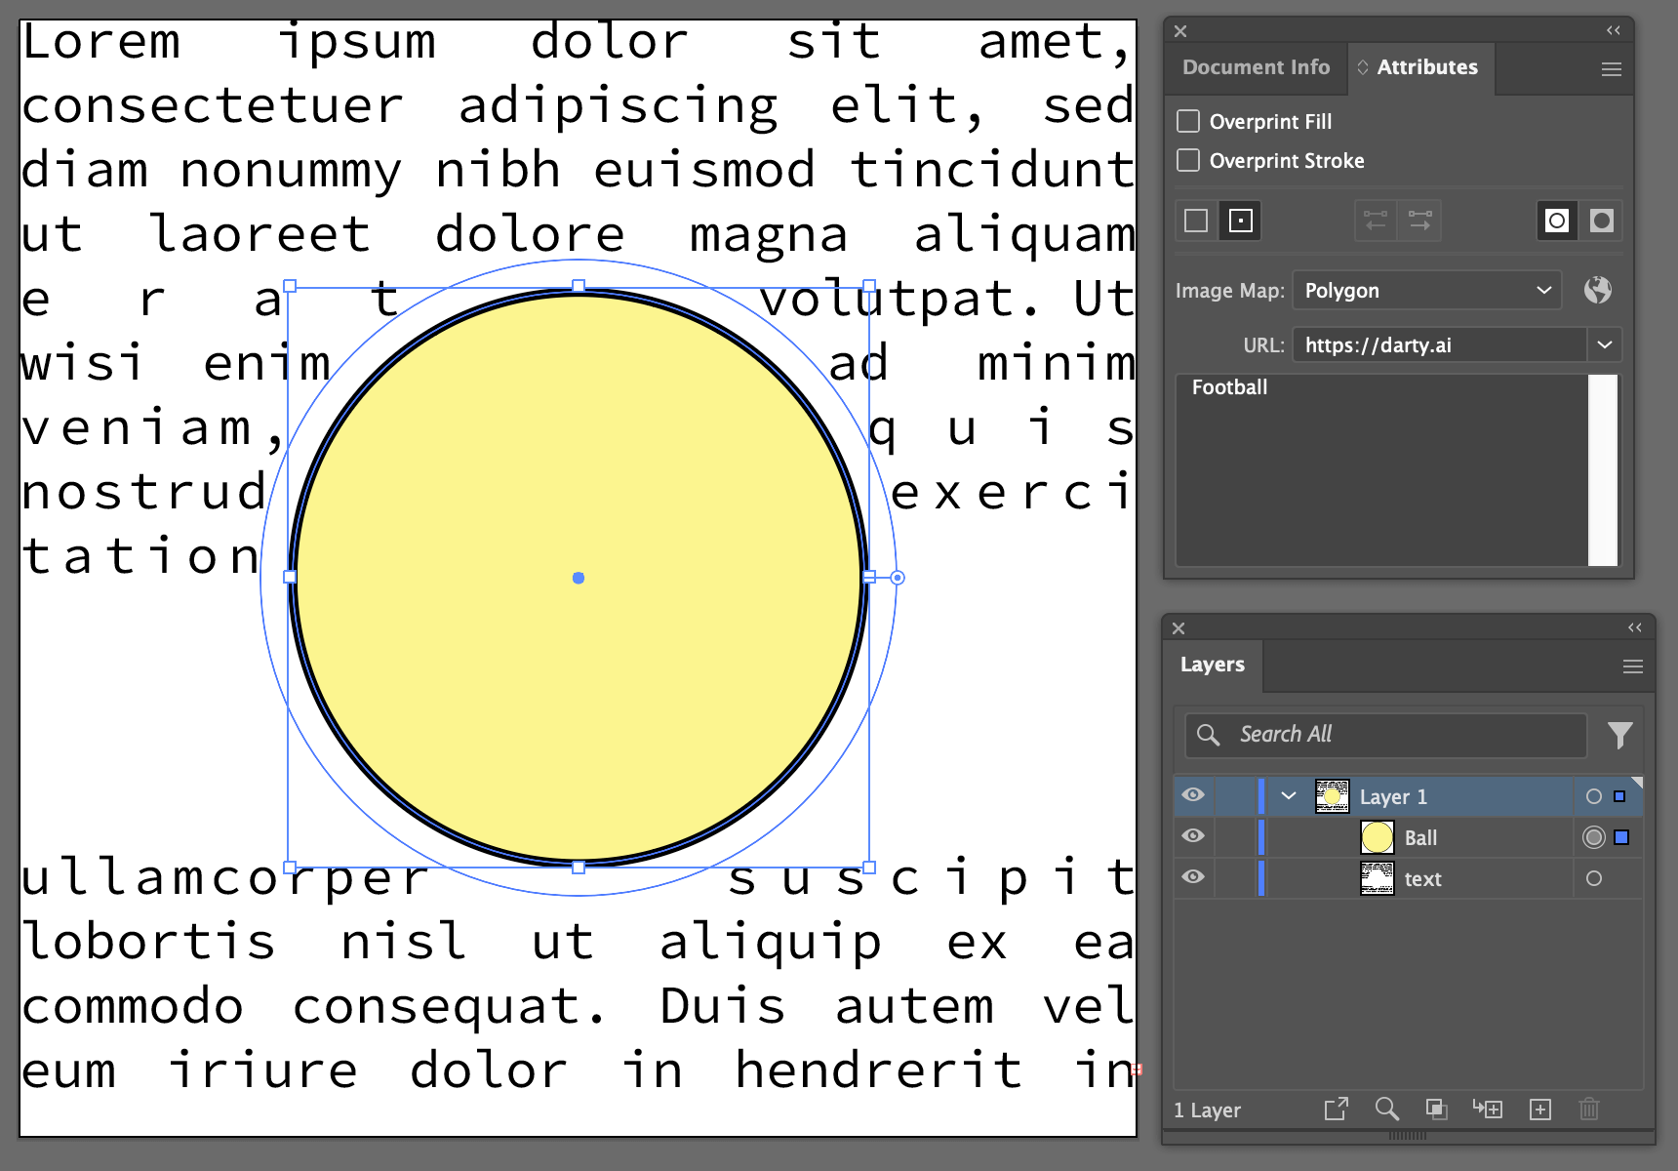
Task: Click the Filter icon in Layers panel
Action: [x=1619, y=735]
